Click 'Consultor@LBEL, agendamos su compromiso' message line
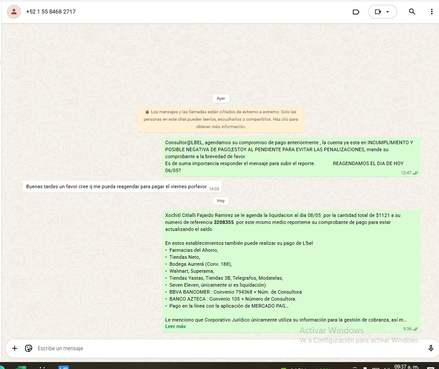The image size is (439, 369). pyautogui.click(x=289, y=142)
